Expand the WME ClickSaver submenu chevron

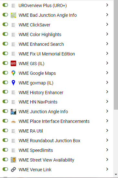click(x=107, y=24)
